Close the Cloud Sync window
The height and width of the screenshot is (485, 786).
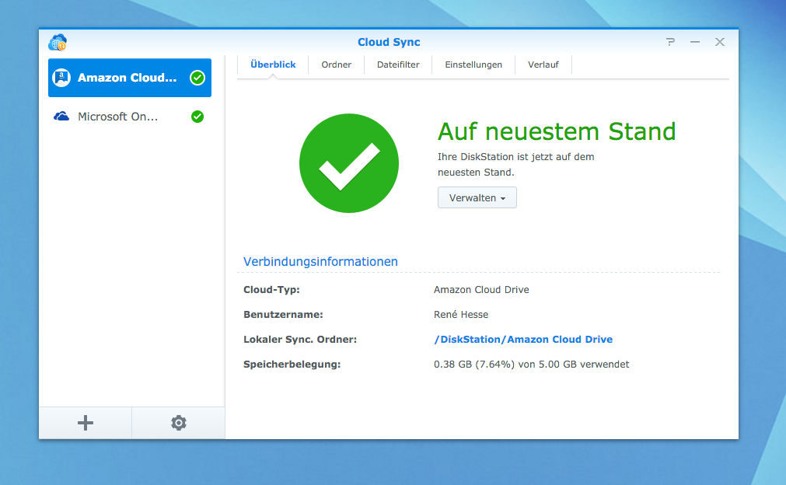tap(720, 42)
